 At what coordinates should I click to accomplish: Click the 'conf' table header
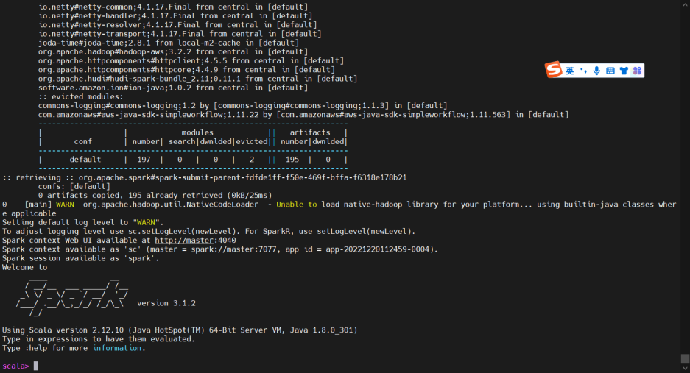pyautogui.click(x=82, y=142)
